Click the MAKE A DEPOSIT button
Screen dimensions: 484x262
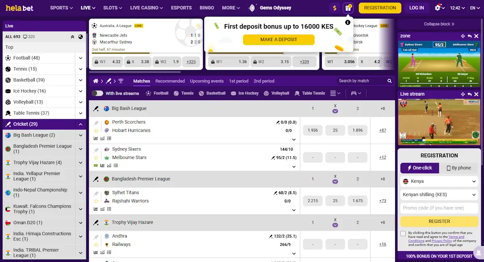[x=278, y=40]
